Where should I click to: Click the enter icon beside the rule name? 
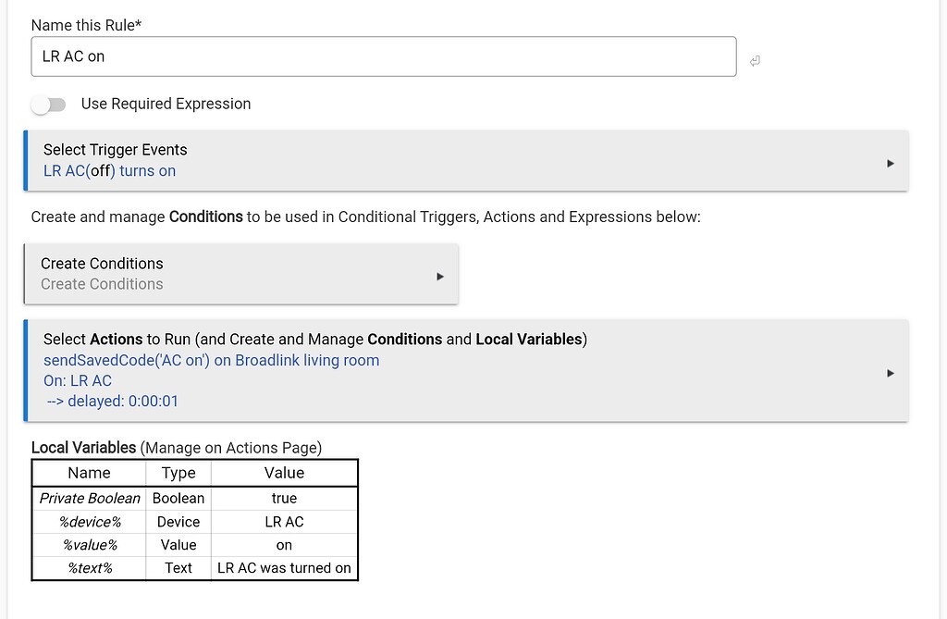tap(755, 61)
